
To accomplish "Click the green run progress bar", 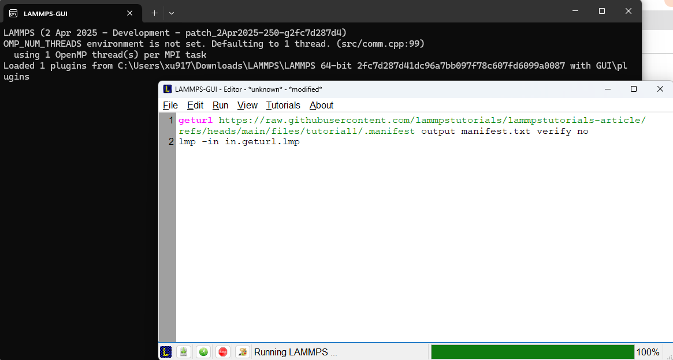I will [533, 352].
